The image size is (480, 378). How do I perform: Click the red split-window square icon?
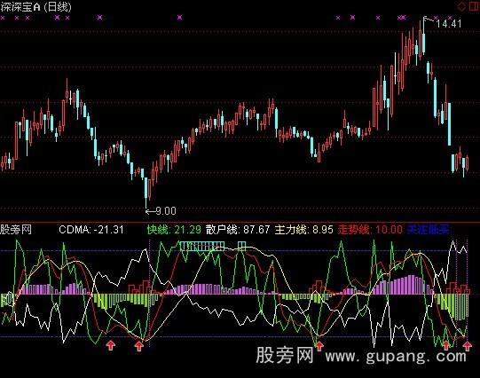474,6
